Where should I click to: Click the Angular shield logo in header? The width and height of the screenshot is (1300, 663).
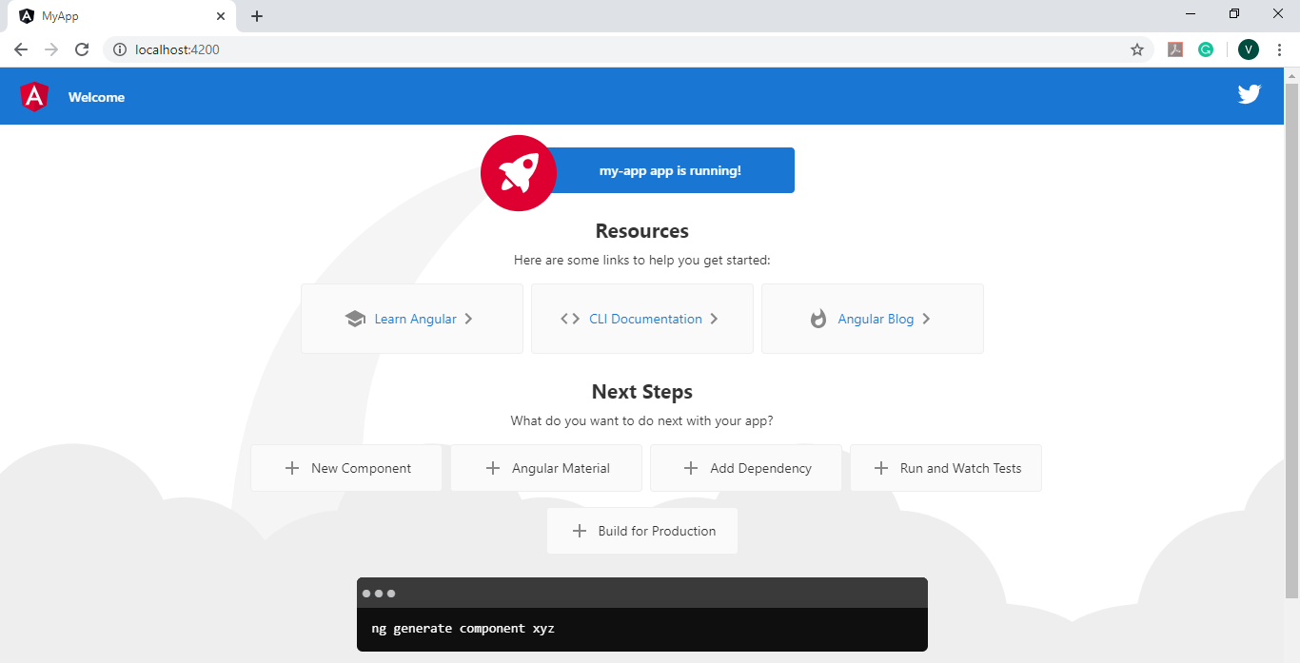(34, 96)
